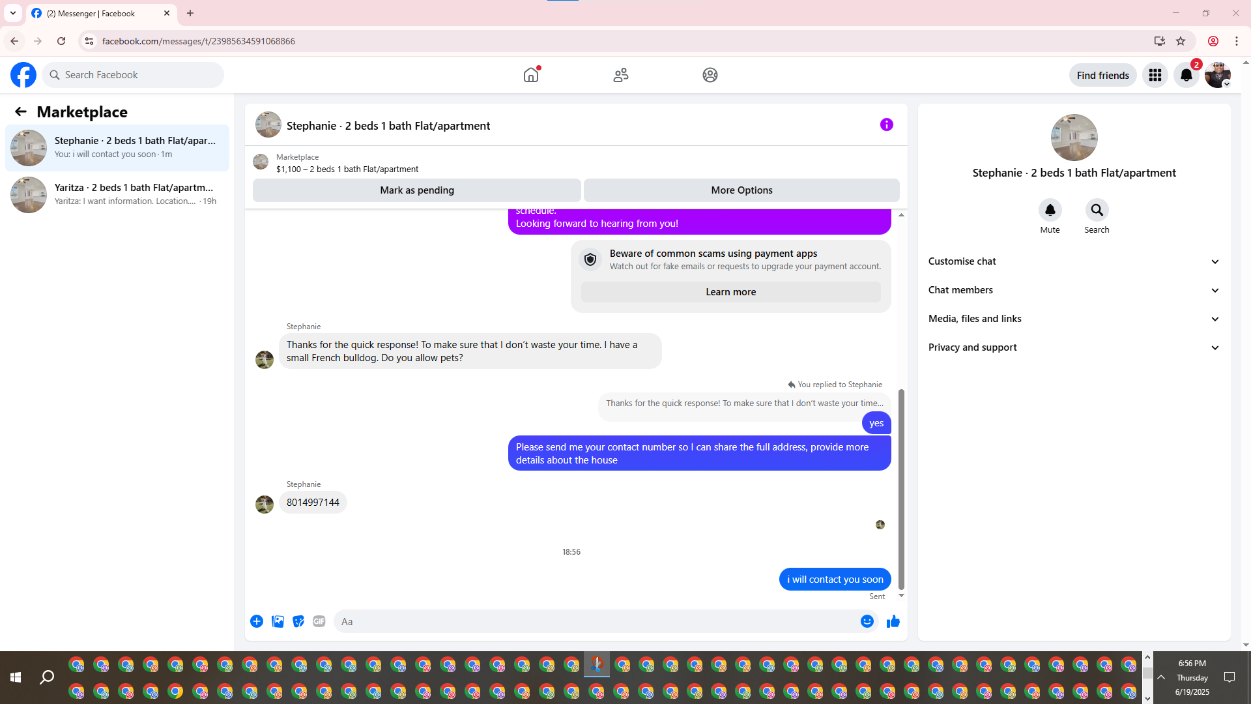The image size is (1251, 704).
Task: Go back to the previous page
Action: tap(14, 41)
